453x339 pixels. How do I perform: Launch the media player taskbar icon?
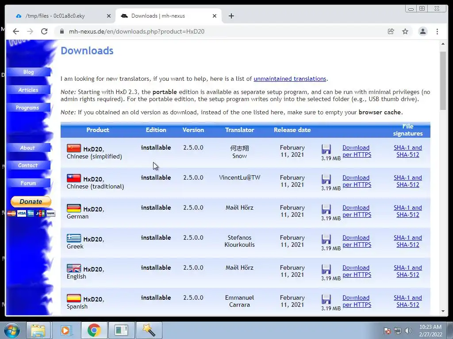(65, 330)
